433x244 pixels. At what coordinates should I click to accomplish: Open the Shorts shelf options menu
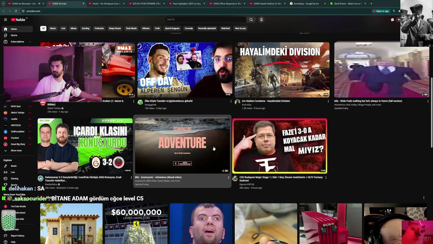pyautogui.click(x=424, y=198)
